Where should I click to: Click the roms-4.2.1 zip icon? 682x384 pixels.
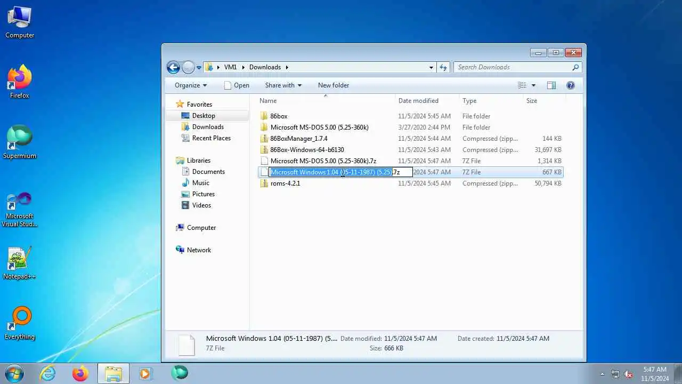[x=264, y=183]
